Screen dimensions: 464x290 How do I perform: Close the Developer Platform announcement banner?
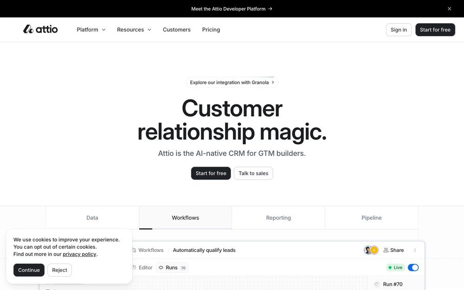click(x=449, y=9)
